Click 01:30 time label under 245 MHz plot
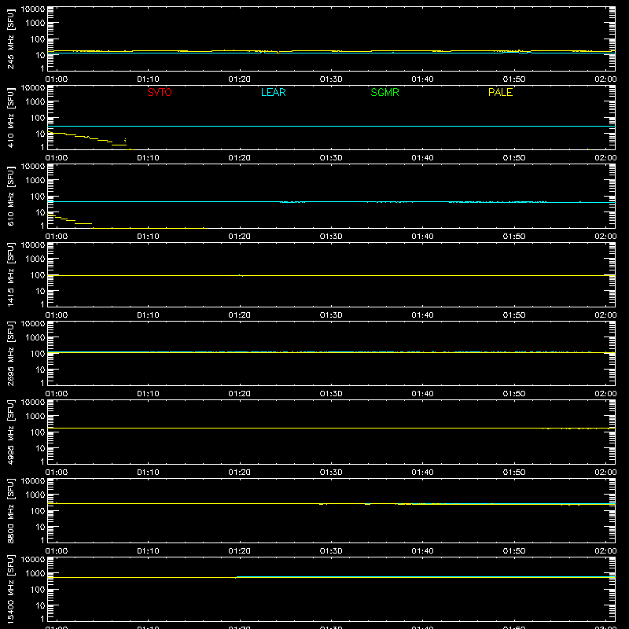 (331, 79)
